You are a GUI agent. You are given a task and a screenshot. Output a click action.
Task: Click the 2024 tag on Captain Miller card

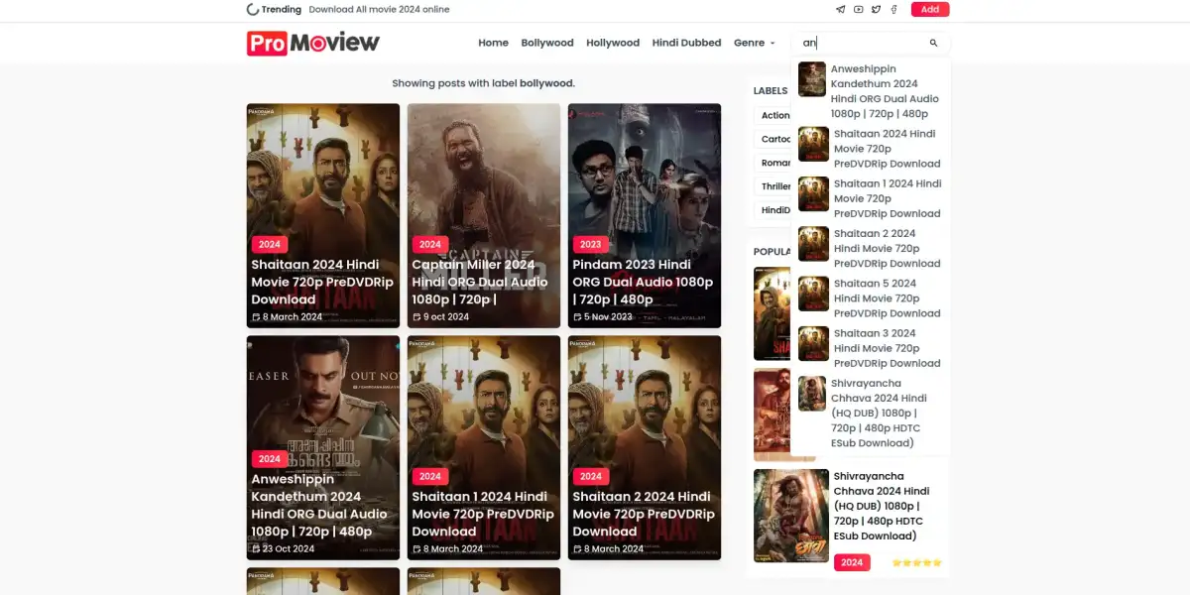430,244
